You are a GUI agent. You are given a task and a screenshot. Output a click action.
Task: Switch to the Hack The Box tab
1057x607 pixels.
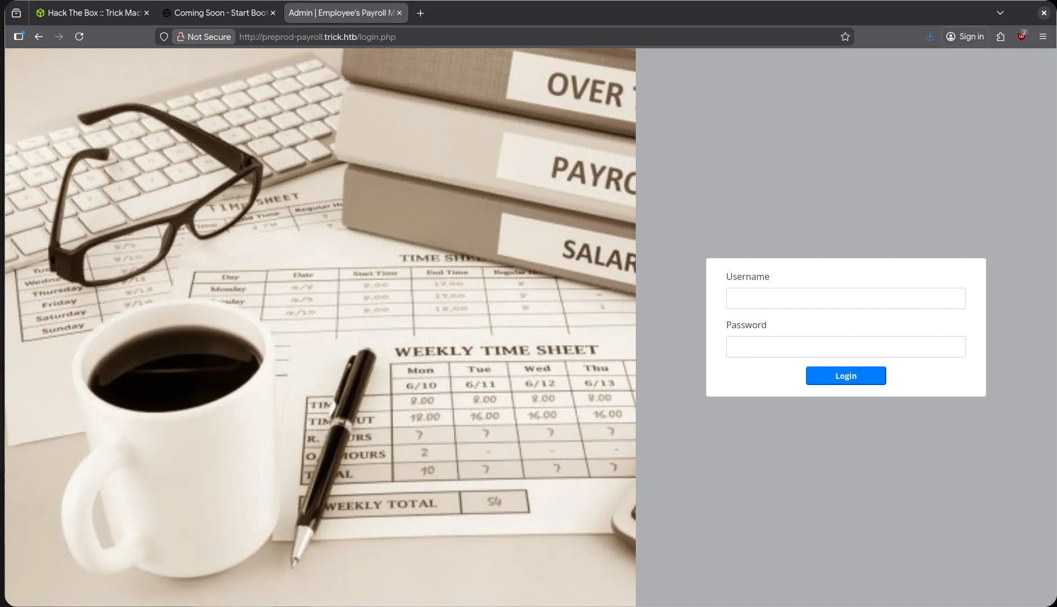[90, 12]
